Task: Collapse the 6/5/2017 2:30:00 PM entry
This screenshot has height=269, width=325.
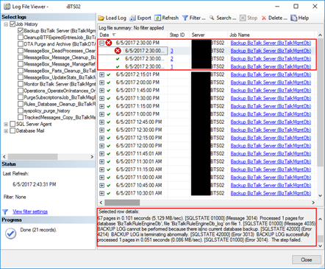Action: click(101, 43)
